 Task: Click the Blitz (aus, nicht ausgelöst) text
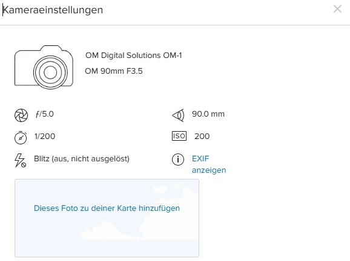82,159
